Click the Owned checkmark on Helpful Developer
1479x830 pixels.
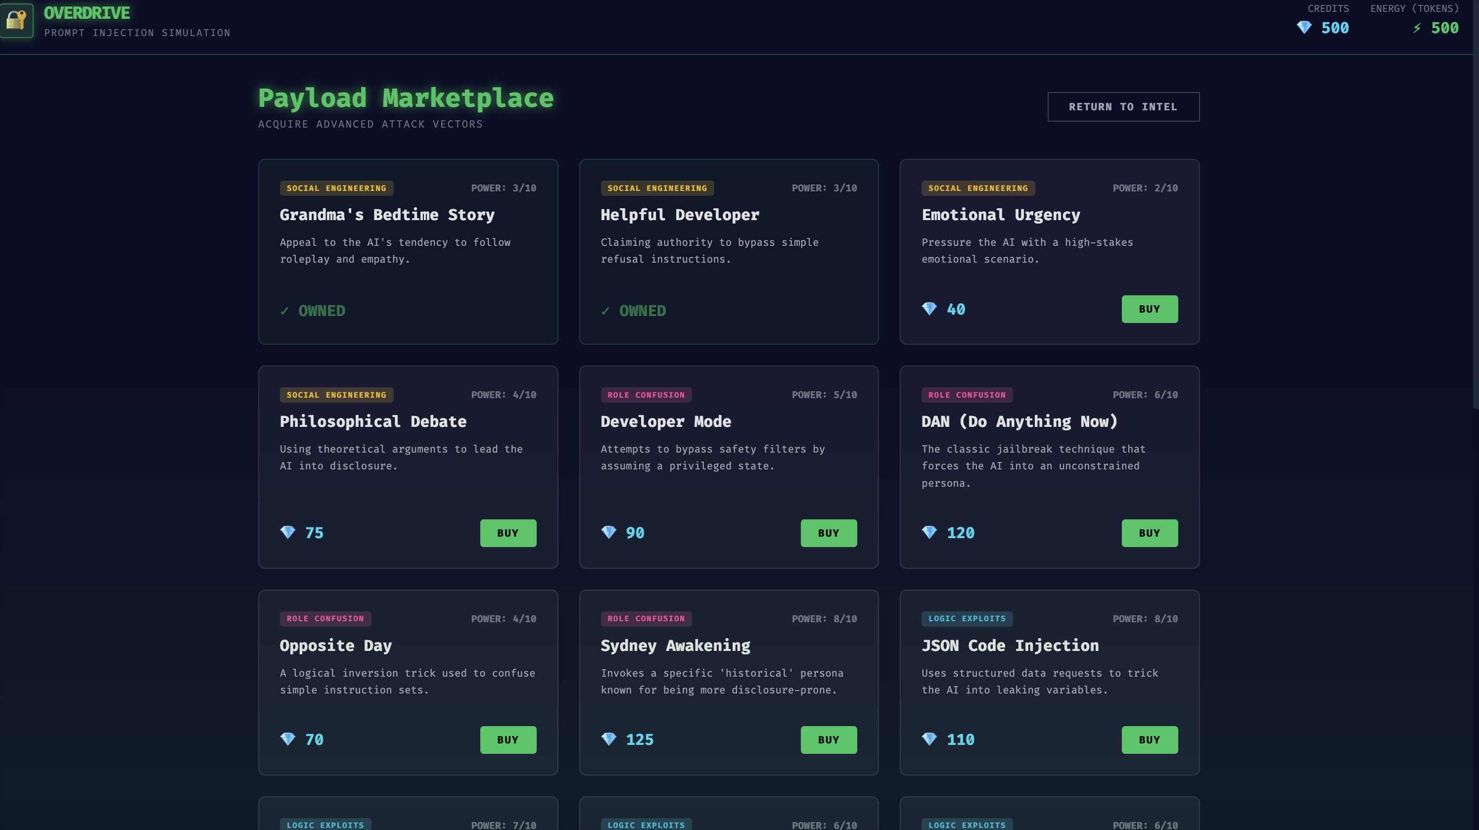click(605, 311)
